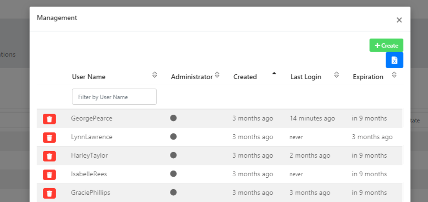Image resolution: width=428 pixels, height=202 pixels.
Task: Create a new user
Action: tap(386, 45)
